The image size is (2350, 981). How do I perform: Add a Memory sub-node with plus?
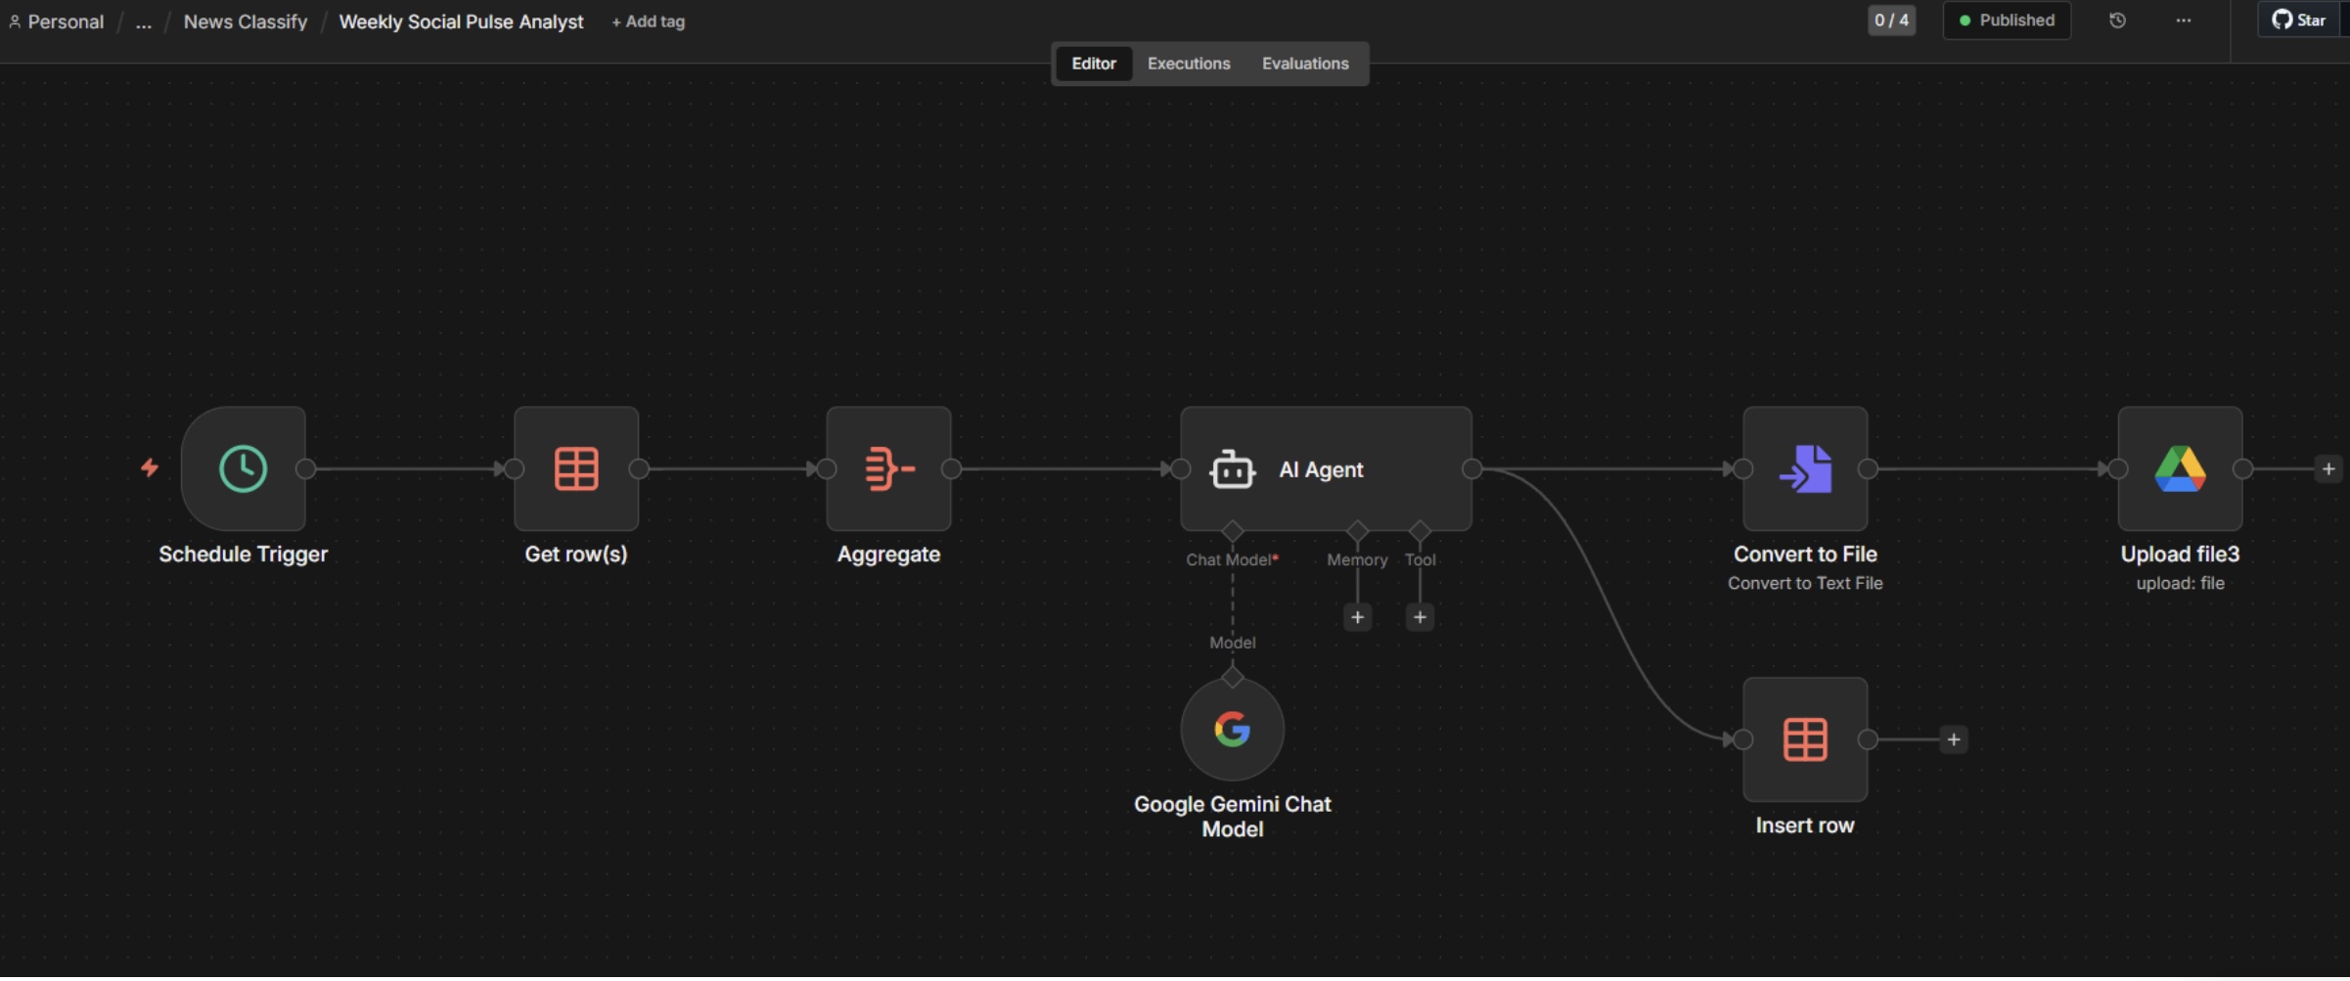pos(1357,617)
